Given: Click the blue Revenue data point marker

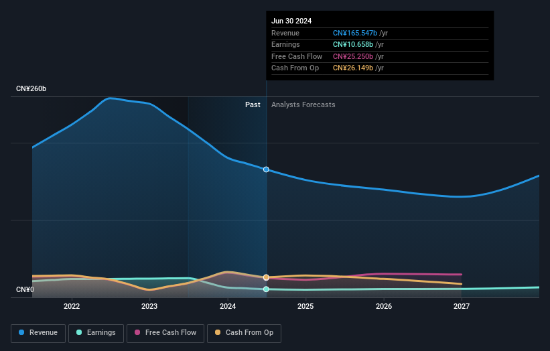Looking at the screenshot, I should (x=266, y=169).
